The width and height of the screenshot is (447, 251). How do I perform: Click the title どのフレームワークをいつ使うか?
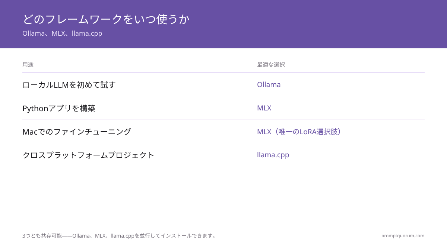point(106,19)
